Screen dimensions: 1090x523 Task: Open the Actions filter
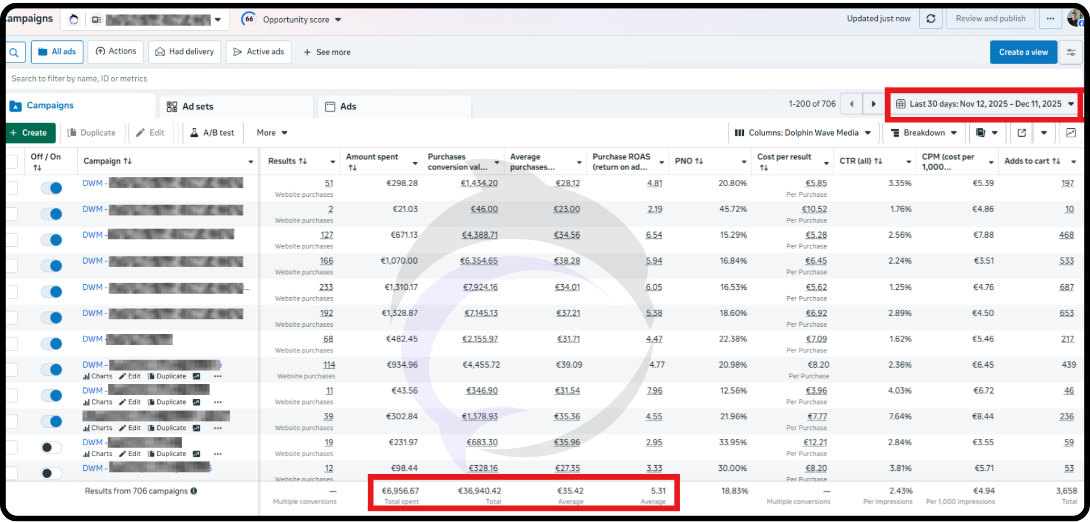[x=116, y=52]
